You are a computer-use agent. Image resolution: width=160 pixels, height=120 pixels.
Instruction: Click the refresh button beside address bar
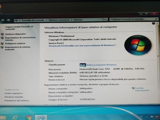click(x=105, y=19)
